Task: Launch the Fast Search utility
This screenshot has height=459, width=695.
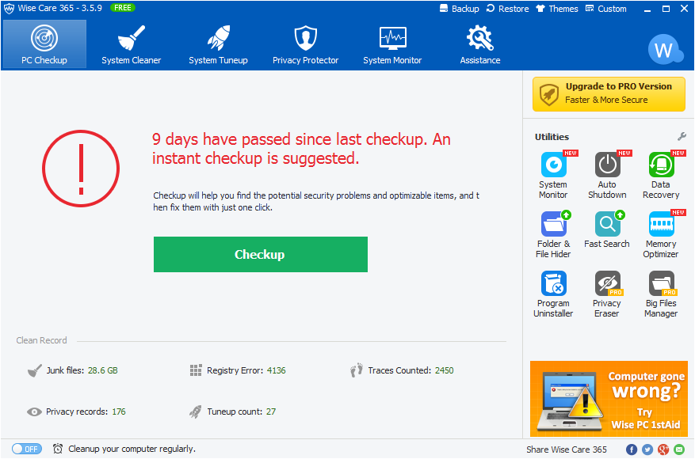Action: pyautogui.click(x=607, y=230)
